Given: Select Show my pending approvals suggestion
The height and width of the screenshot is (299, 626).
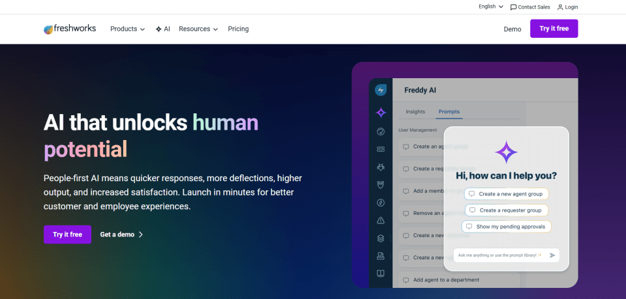Looking at the screenshot, I should click(x=506, y=227).
